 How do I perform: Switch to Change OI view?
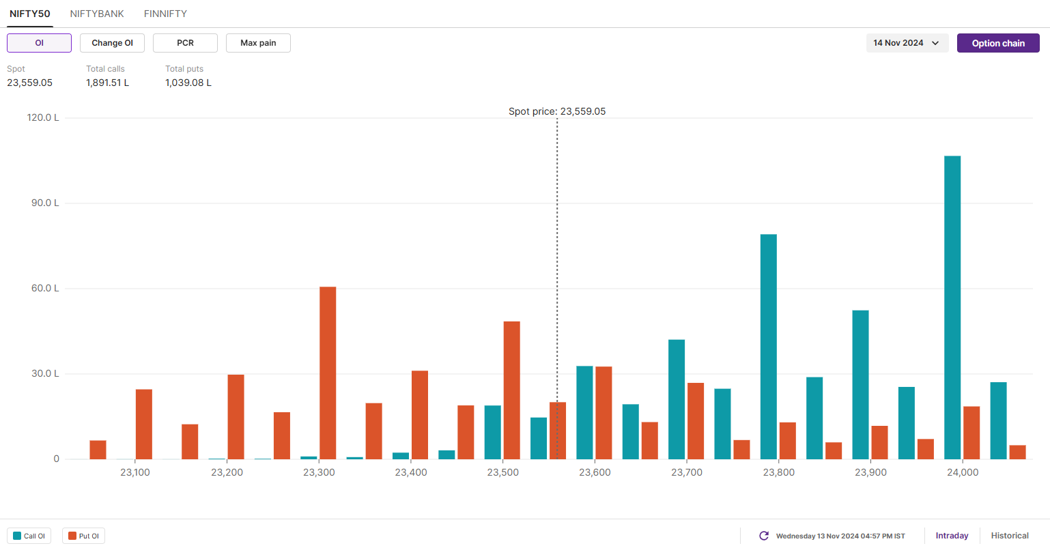tap(112, 43)
